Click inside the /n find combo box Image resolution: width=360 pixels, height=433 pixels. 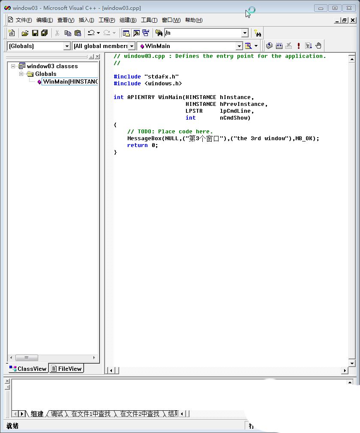point(201,33)
